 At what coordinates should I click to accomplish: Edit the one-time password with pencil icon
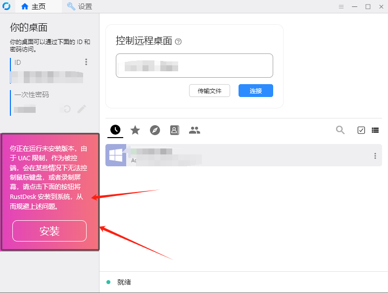pyautogui.click(x=82, y=109)
